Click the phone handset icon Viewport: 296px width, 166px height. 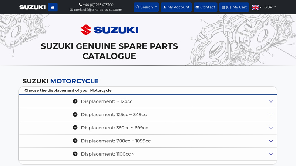(80, 4)
